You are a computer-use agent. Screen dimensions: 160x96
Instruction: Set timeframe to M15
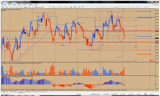(x=131, y=7)
